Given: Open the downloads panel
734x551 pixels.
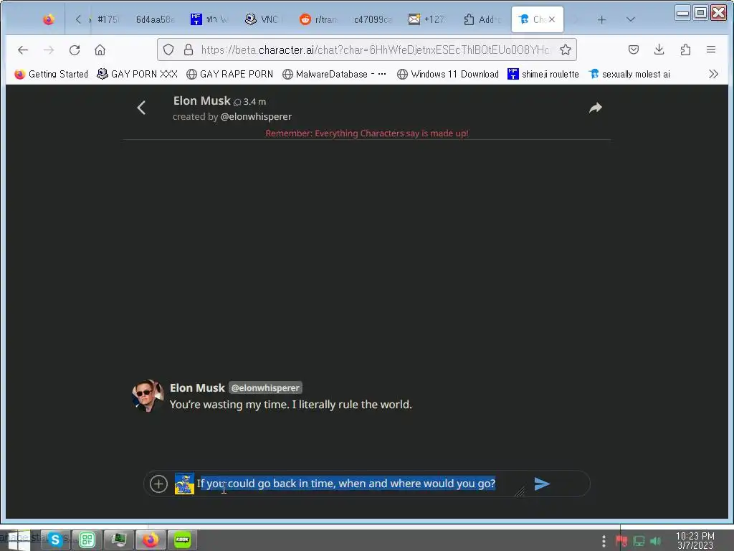Looking at the screenshot, I should [659, 50].
